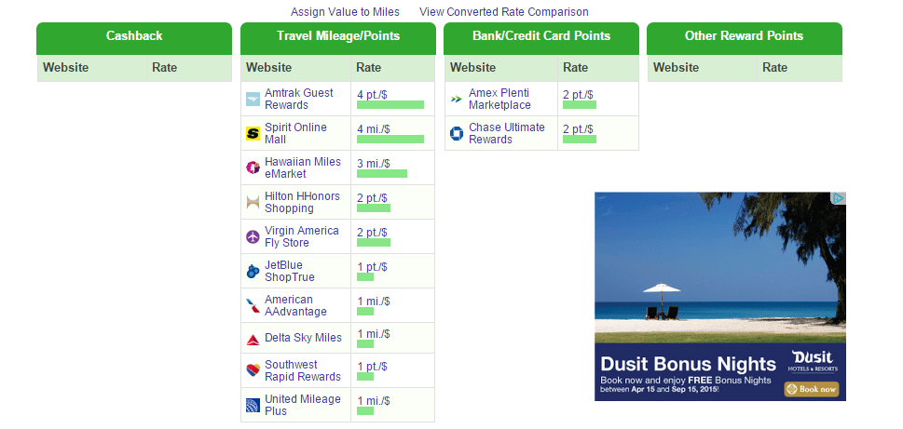Click the Delta Sky Miles triangle logo

point(253,339)
